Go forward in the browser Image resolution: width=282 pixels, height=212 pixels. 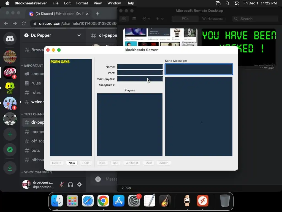click(x=15, y=23)
